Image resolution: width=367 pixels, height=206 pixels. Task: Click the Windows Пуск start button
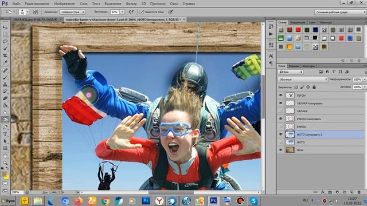(8, 201)
